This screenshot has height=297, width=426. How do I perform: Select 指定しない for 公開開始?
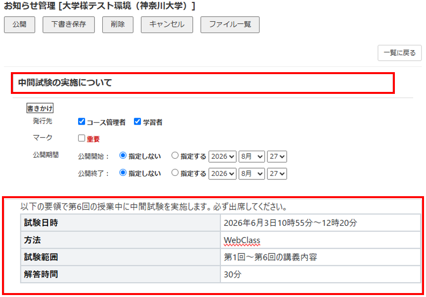click(123, 156)
